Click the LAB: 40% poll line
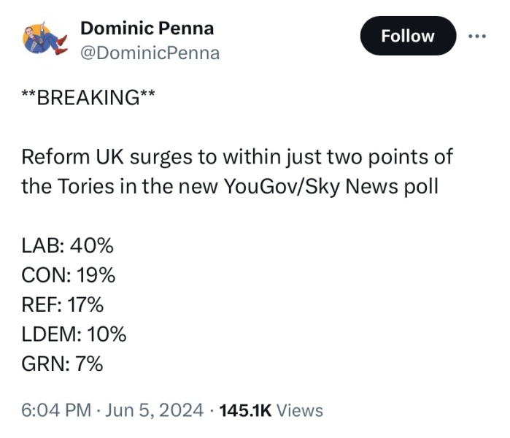Image resolution: width=510 pixels, height=438 pixels. coord(68,245)
